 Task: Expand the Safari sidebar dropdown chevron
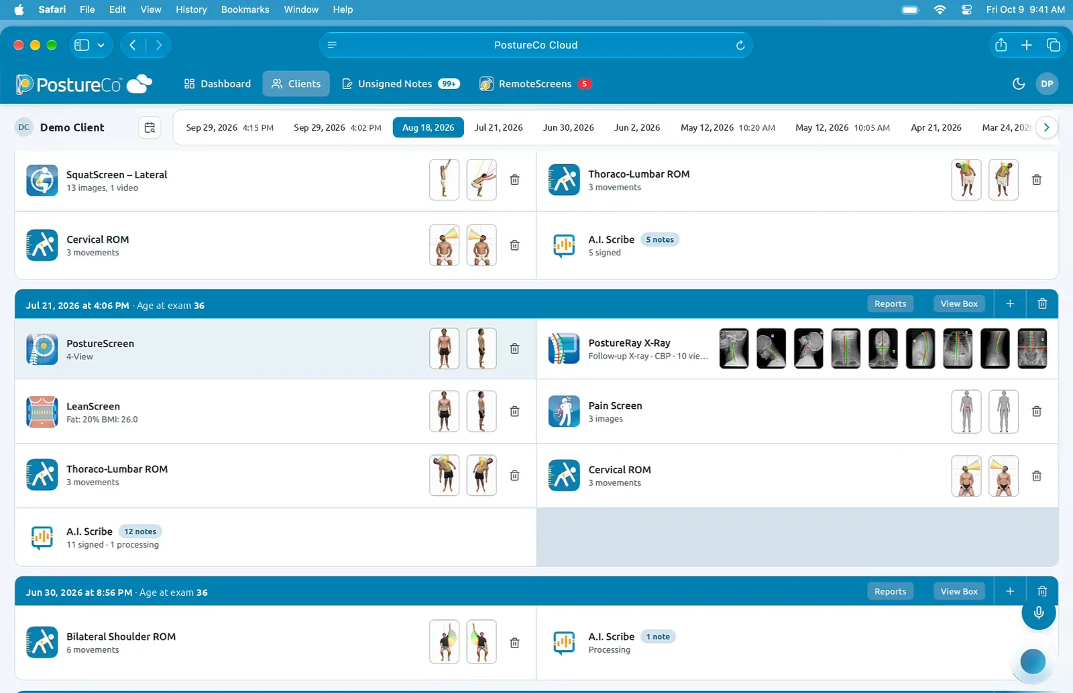[101, 45]
